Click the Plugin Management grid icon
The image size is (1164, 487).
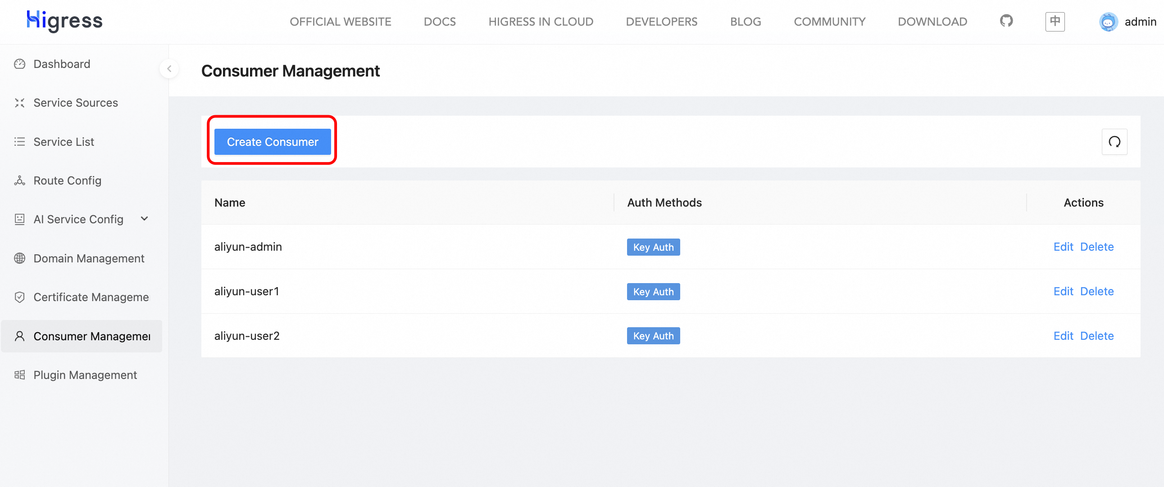point(19,375)
